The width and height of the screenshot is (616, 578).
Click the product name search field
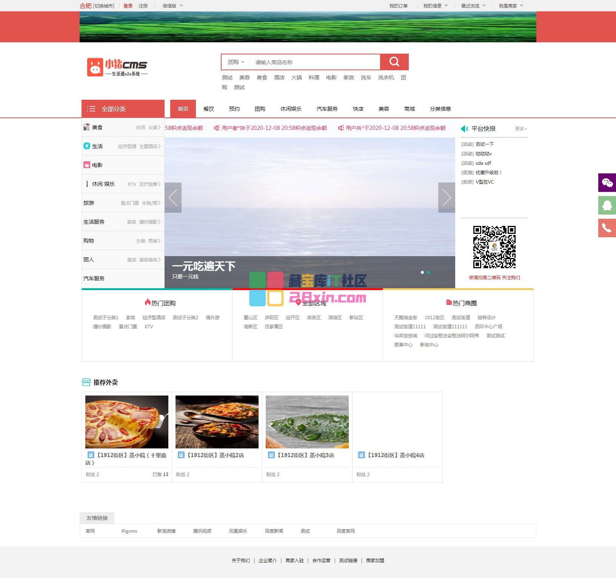coord(315,62)
